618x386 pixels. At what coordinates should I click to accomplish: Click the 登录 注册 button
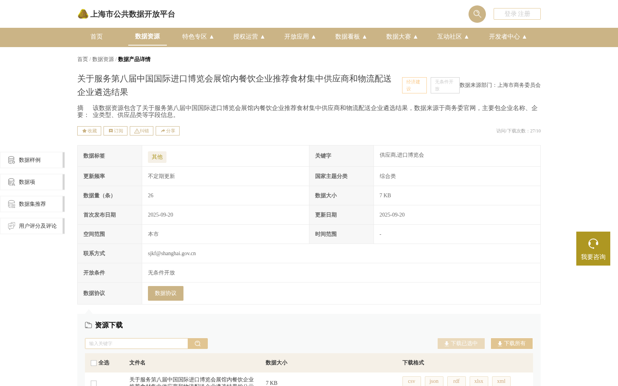click(x=517, y=14)
